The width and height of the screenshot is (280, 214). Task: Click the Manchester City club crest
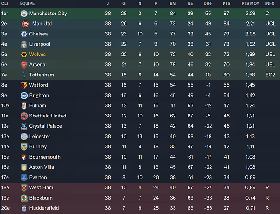(24, 14)
